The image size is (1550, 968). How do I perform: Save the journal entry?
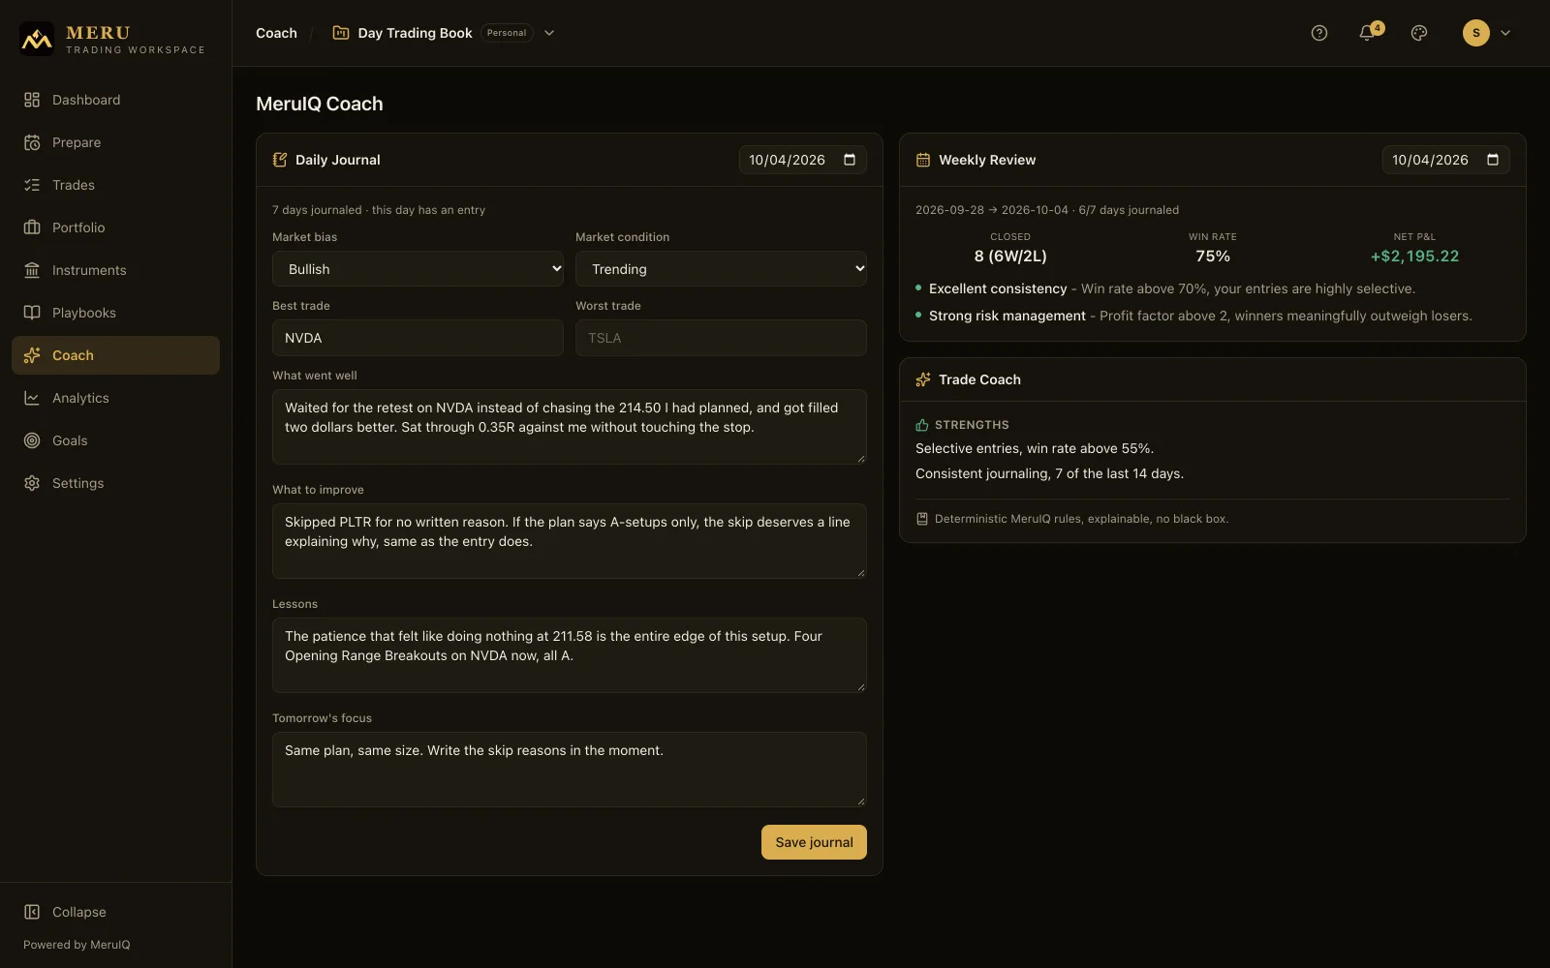coord(814,842)
